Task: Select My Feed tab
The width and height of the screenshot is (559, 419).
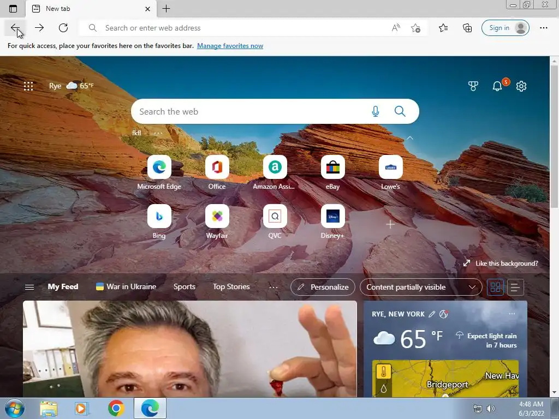Action: (x=63, y=286)
